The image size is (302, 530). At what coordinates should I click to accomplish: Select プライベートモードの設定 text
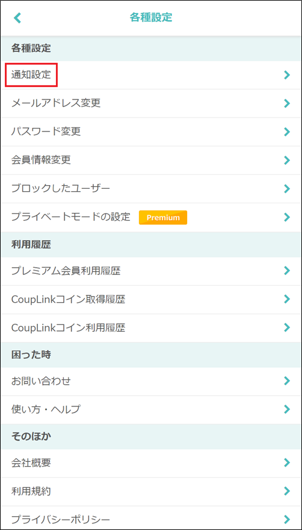click(x=71, y=216)
